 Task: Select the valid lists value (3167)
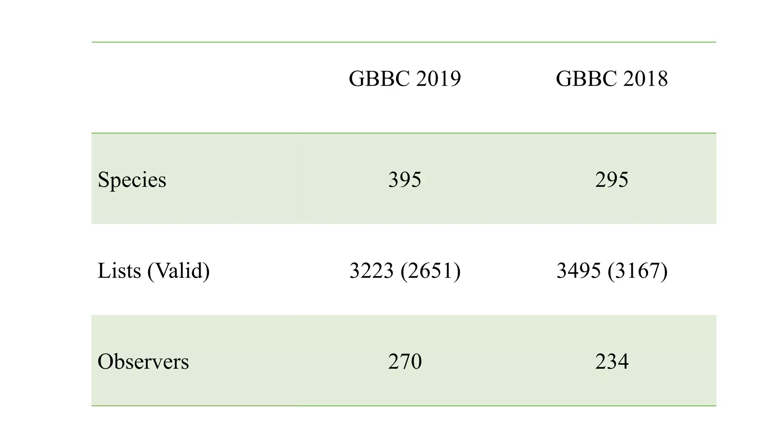pyautogui.click(x=637, y=271)
